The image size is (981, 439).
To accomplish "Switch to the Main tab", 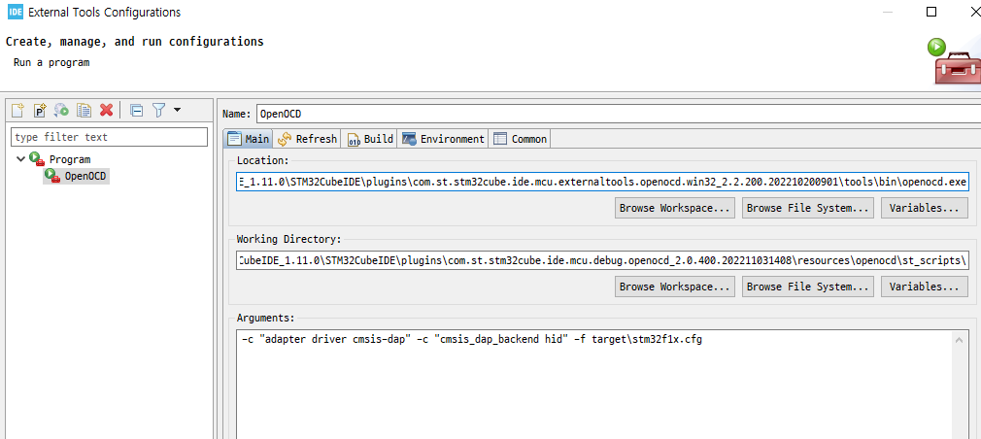I will [249, 139].
